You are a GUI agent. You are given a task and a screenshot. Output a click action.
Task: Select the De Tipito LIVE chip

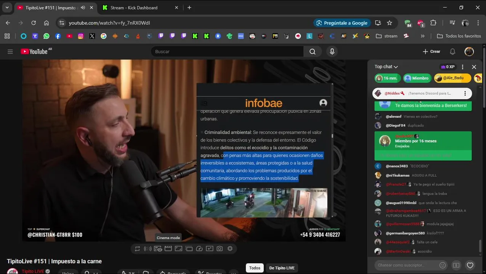[x=282, y=268]
